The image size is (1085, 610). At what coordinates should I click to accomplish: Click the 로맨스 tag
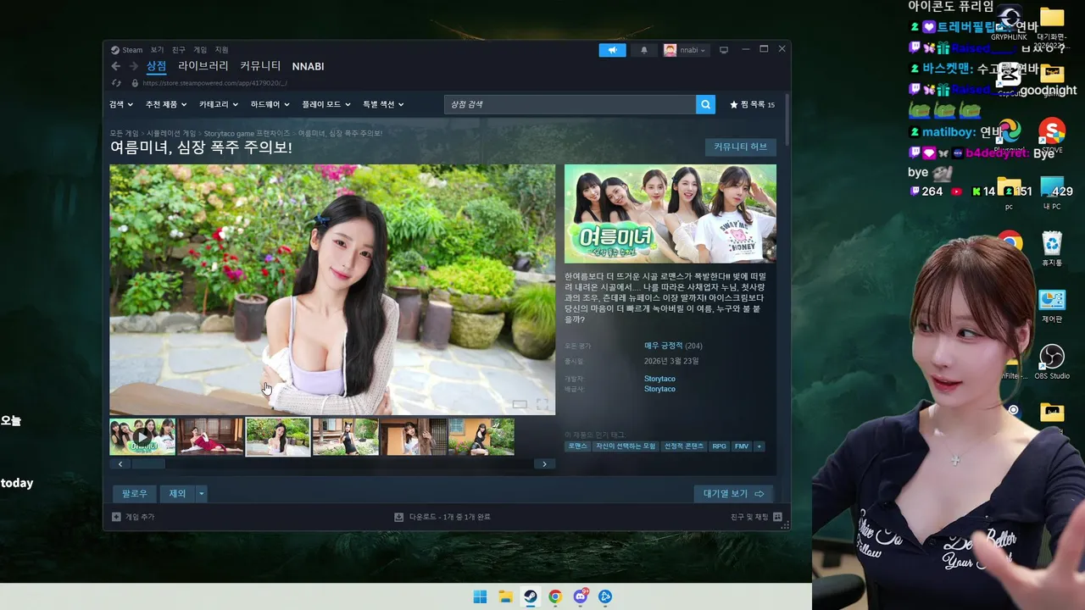pos(577,446)
